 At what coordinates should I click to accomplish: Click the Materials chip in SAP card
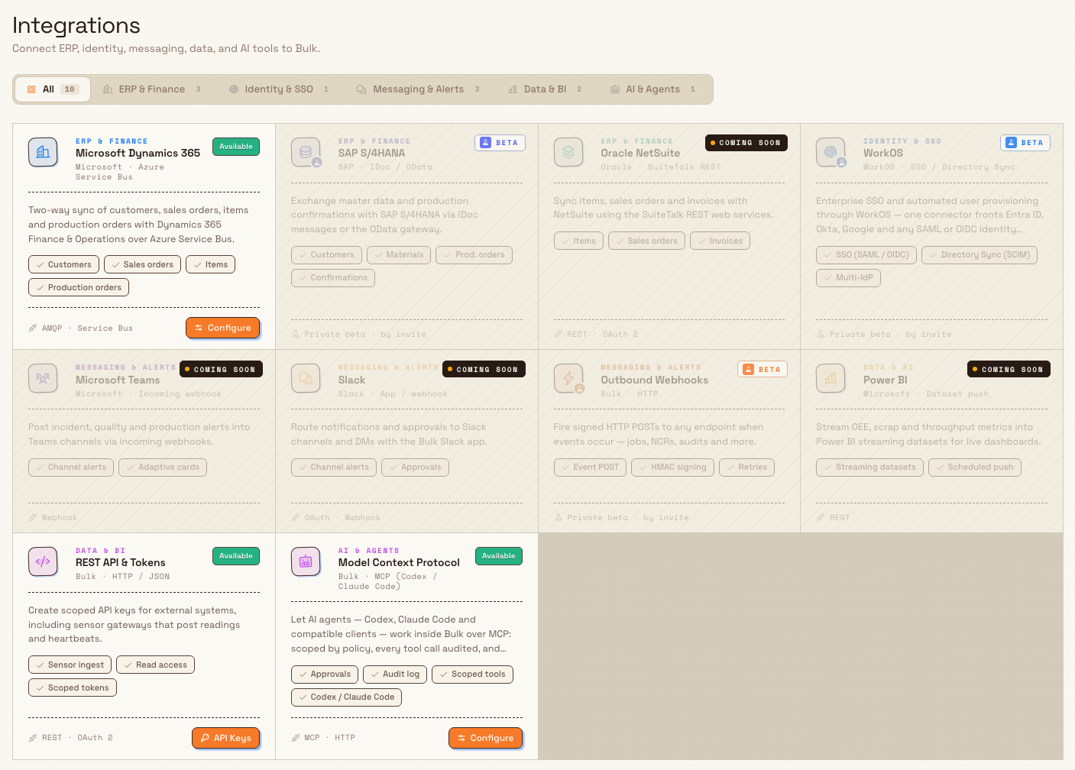(x=399, y=255)
